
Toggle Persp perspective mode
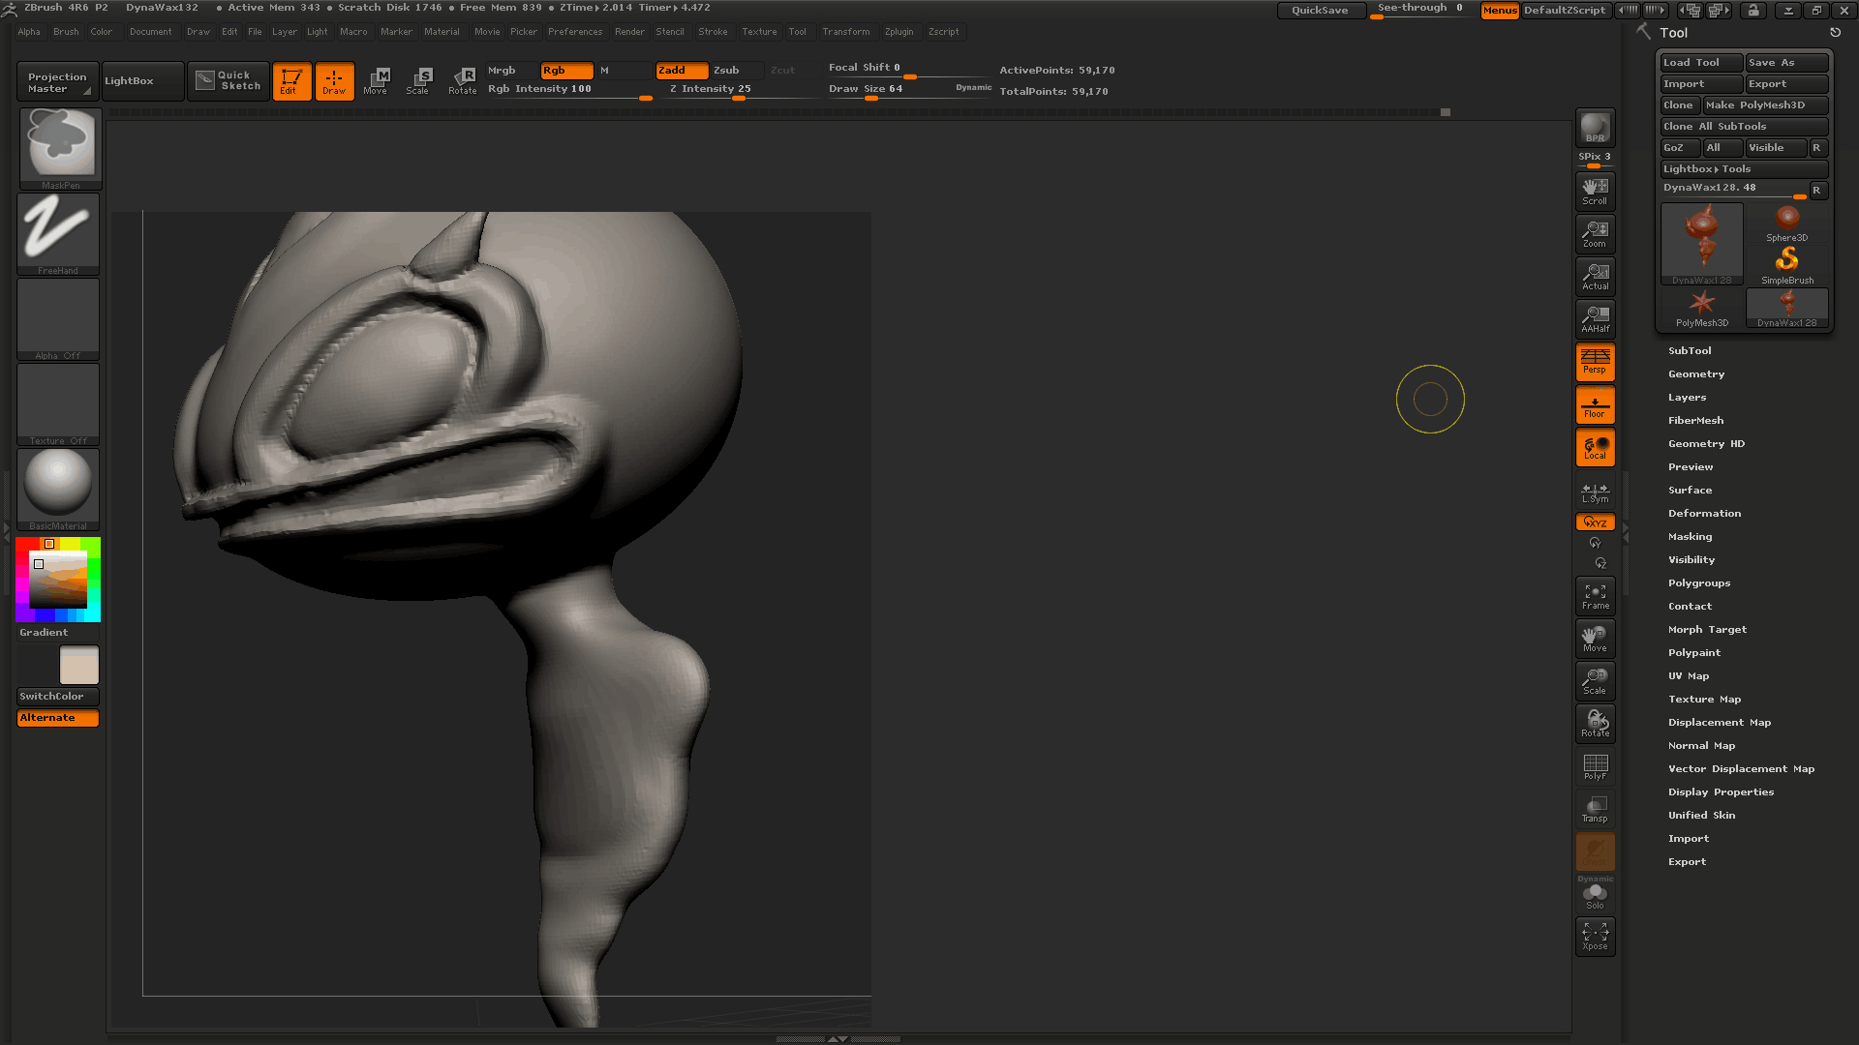(x=1595, y=361)
